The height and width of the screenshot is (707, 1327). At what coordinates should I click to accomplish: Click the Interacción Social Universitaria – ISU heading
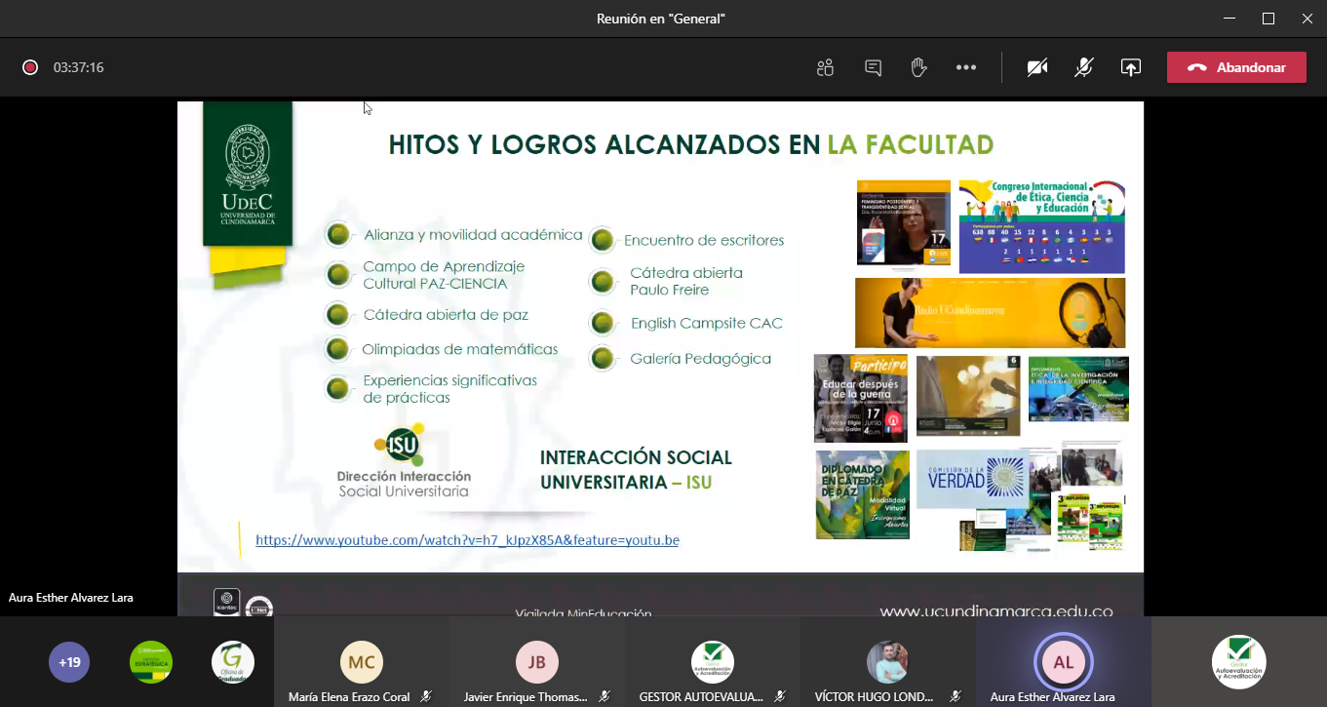pyautogui.click(x=637, y=470)
